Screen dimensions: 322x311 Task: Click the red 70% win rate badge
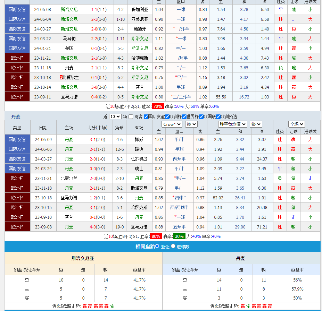coord(157,106)
